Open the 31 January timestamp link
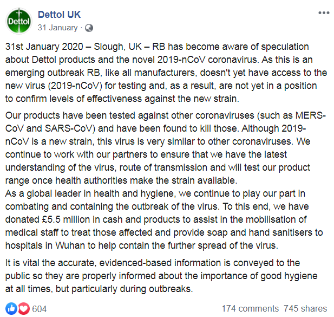The image size is (334, 317). [x=57, y=28]
